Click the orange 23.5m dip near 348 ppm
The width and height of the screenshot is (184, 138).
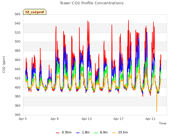click(x=157, y=111)
